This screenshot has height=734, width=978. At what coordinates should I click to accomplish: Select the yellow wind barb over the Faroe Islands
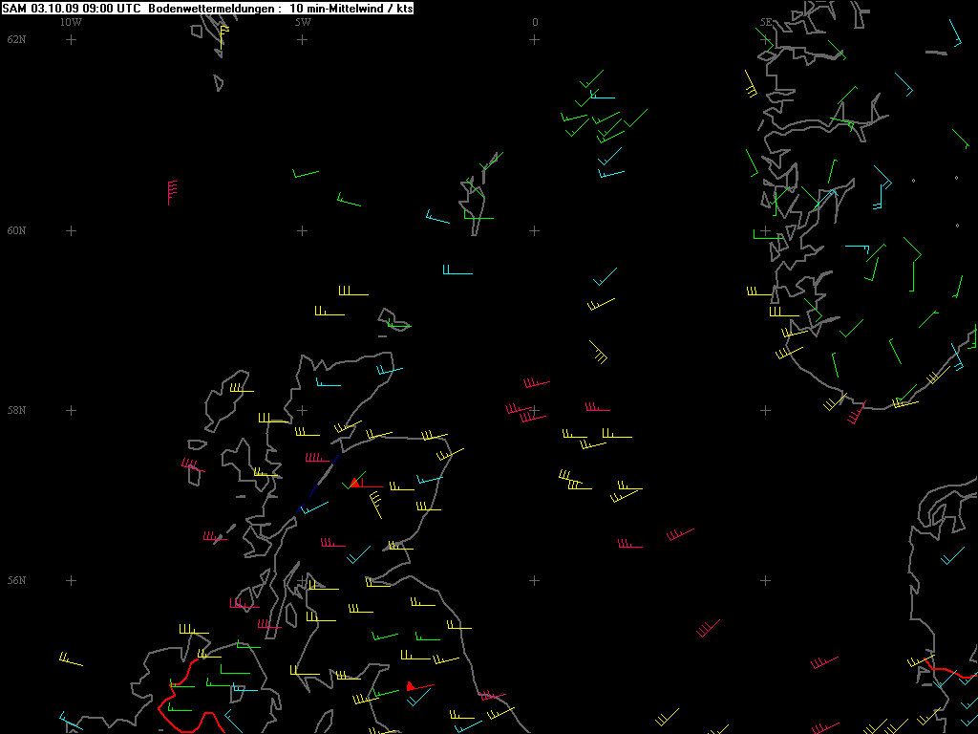pyautogui.click(x=223, y=34)
